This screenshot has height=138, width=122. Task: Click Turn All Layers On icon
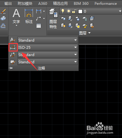coord(63,26)
